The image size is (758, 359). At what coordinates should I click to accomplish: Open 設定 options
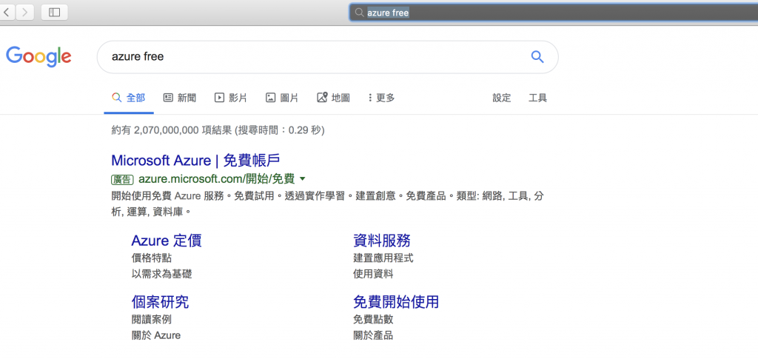[502, 98]
